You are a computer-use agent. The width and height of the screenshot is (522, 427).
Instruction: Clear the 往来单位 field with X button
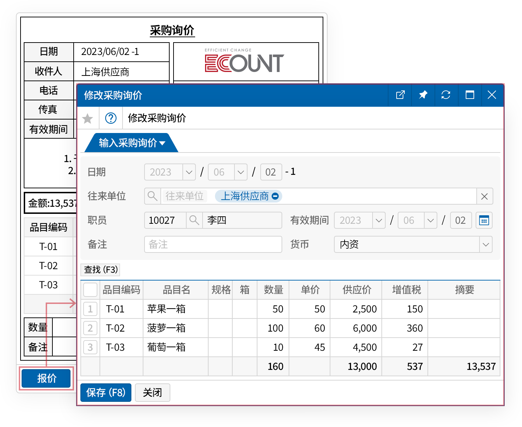[x=484, y=196]
